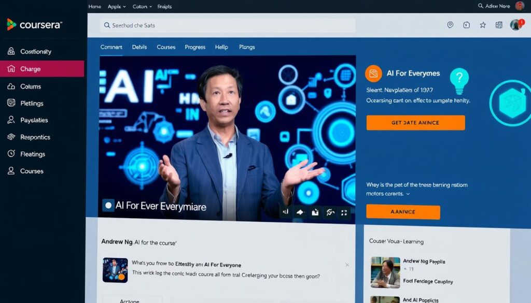
Task: Dismiss the AI For Everyone card
Action: point(347,265)
